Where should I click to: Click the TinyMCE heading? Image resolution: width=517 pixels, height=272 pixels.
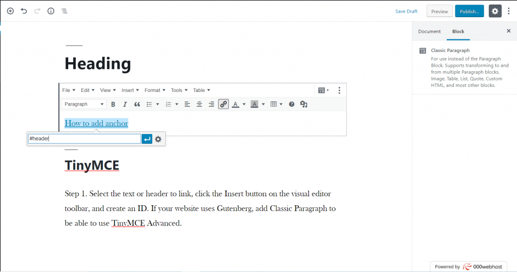point(92,165)
